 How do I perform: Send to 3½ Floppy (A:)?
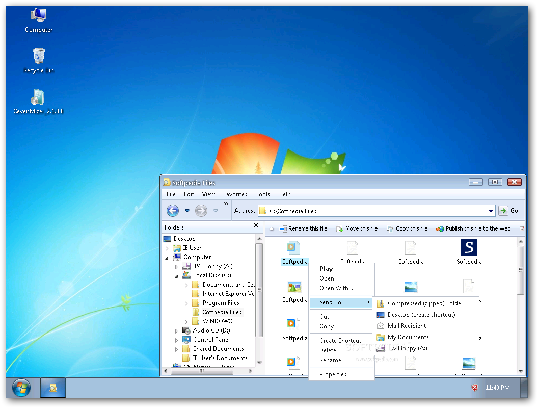coord(425,349)
